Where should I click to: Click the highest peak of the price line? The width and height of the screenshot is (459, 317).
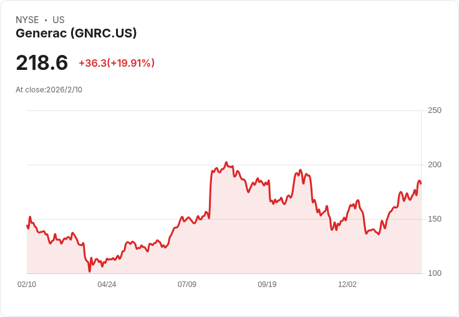pyautogui.click(x=226, y=162)
